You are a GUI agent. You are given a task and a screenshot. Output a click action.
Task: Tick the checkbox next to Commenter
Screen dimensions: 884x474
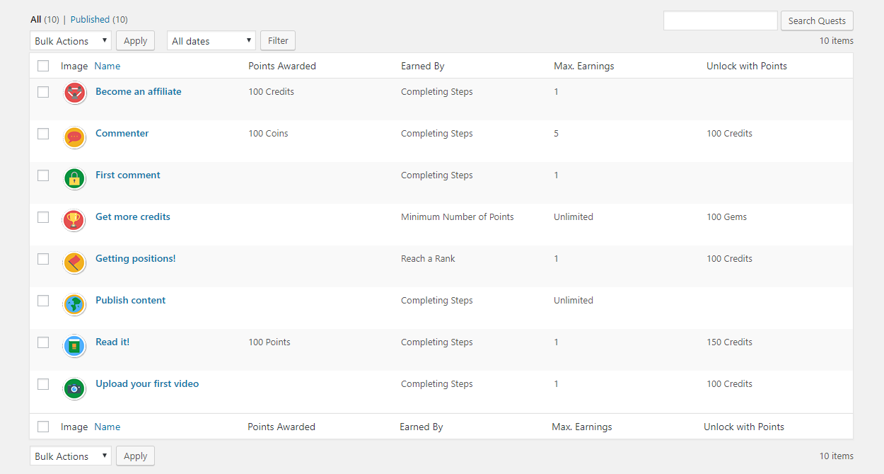[42, 133]
